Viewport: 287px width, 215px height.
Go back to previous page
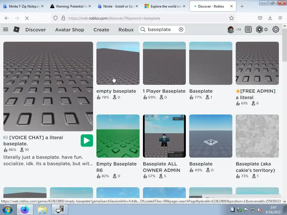tap(7, 18)
